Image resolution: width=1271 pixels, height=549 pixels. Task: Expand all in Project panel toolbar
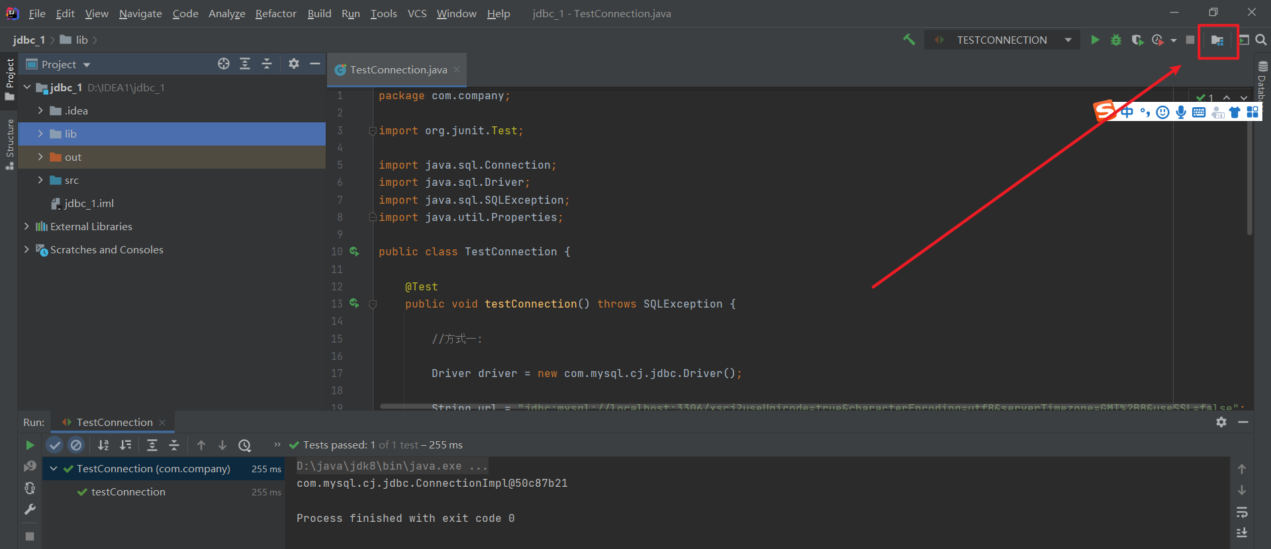point(245,63)
